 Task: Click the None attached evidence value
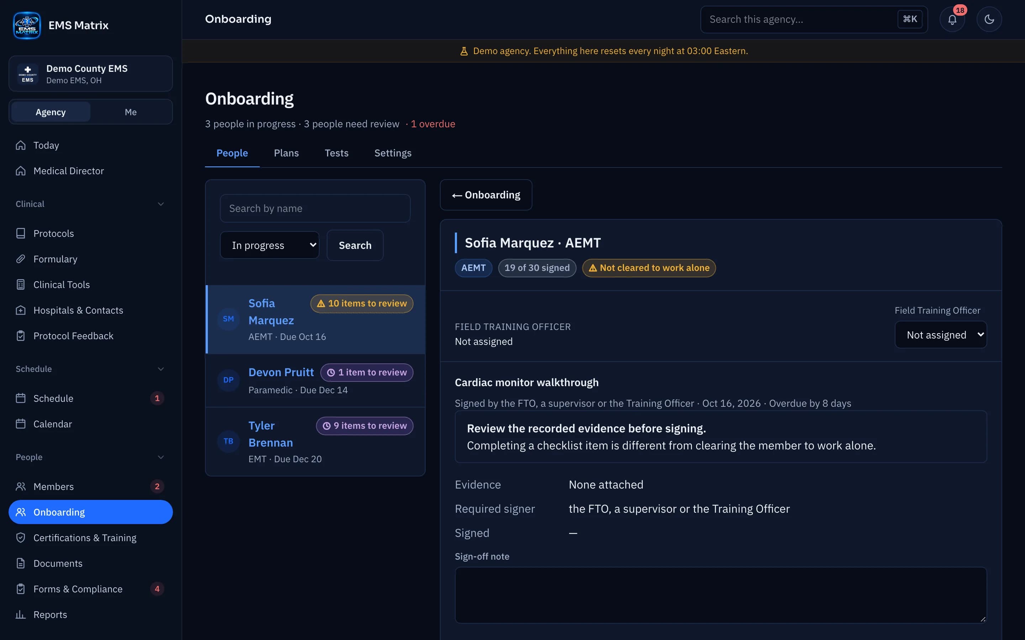[x=606, y=485]
